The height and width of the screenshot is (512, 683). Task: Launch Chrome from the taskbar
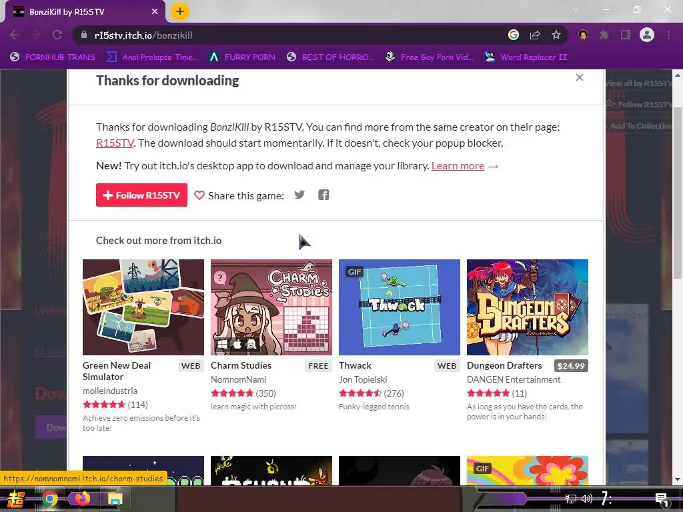[x=49, y=499]
